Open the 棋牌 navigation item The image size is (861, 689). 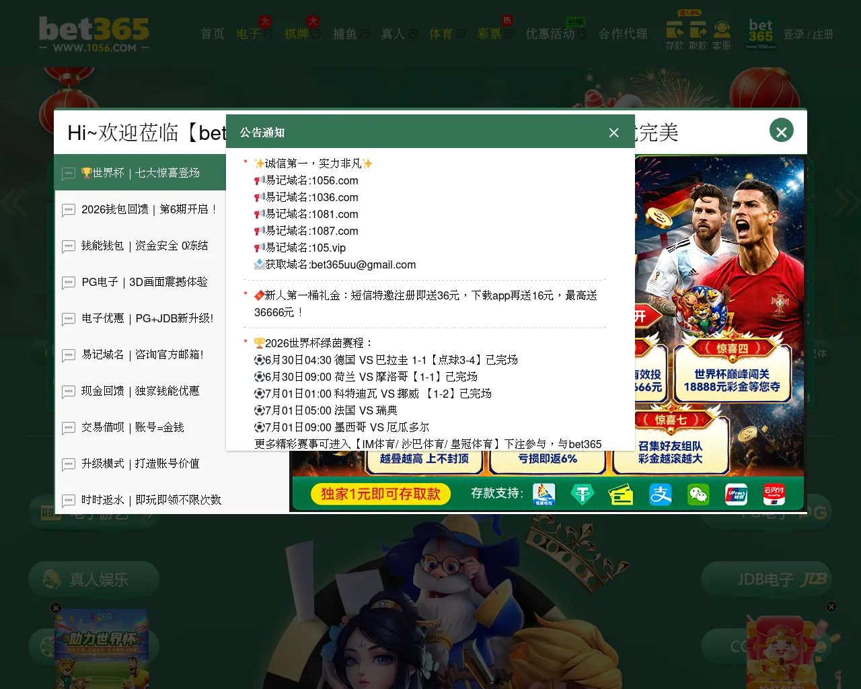[x=297, y=34]
